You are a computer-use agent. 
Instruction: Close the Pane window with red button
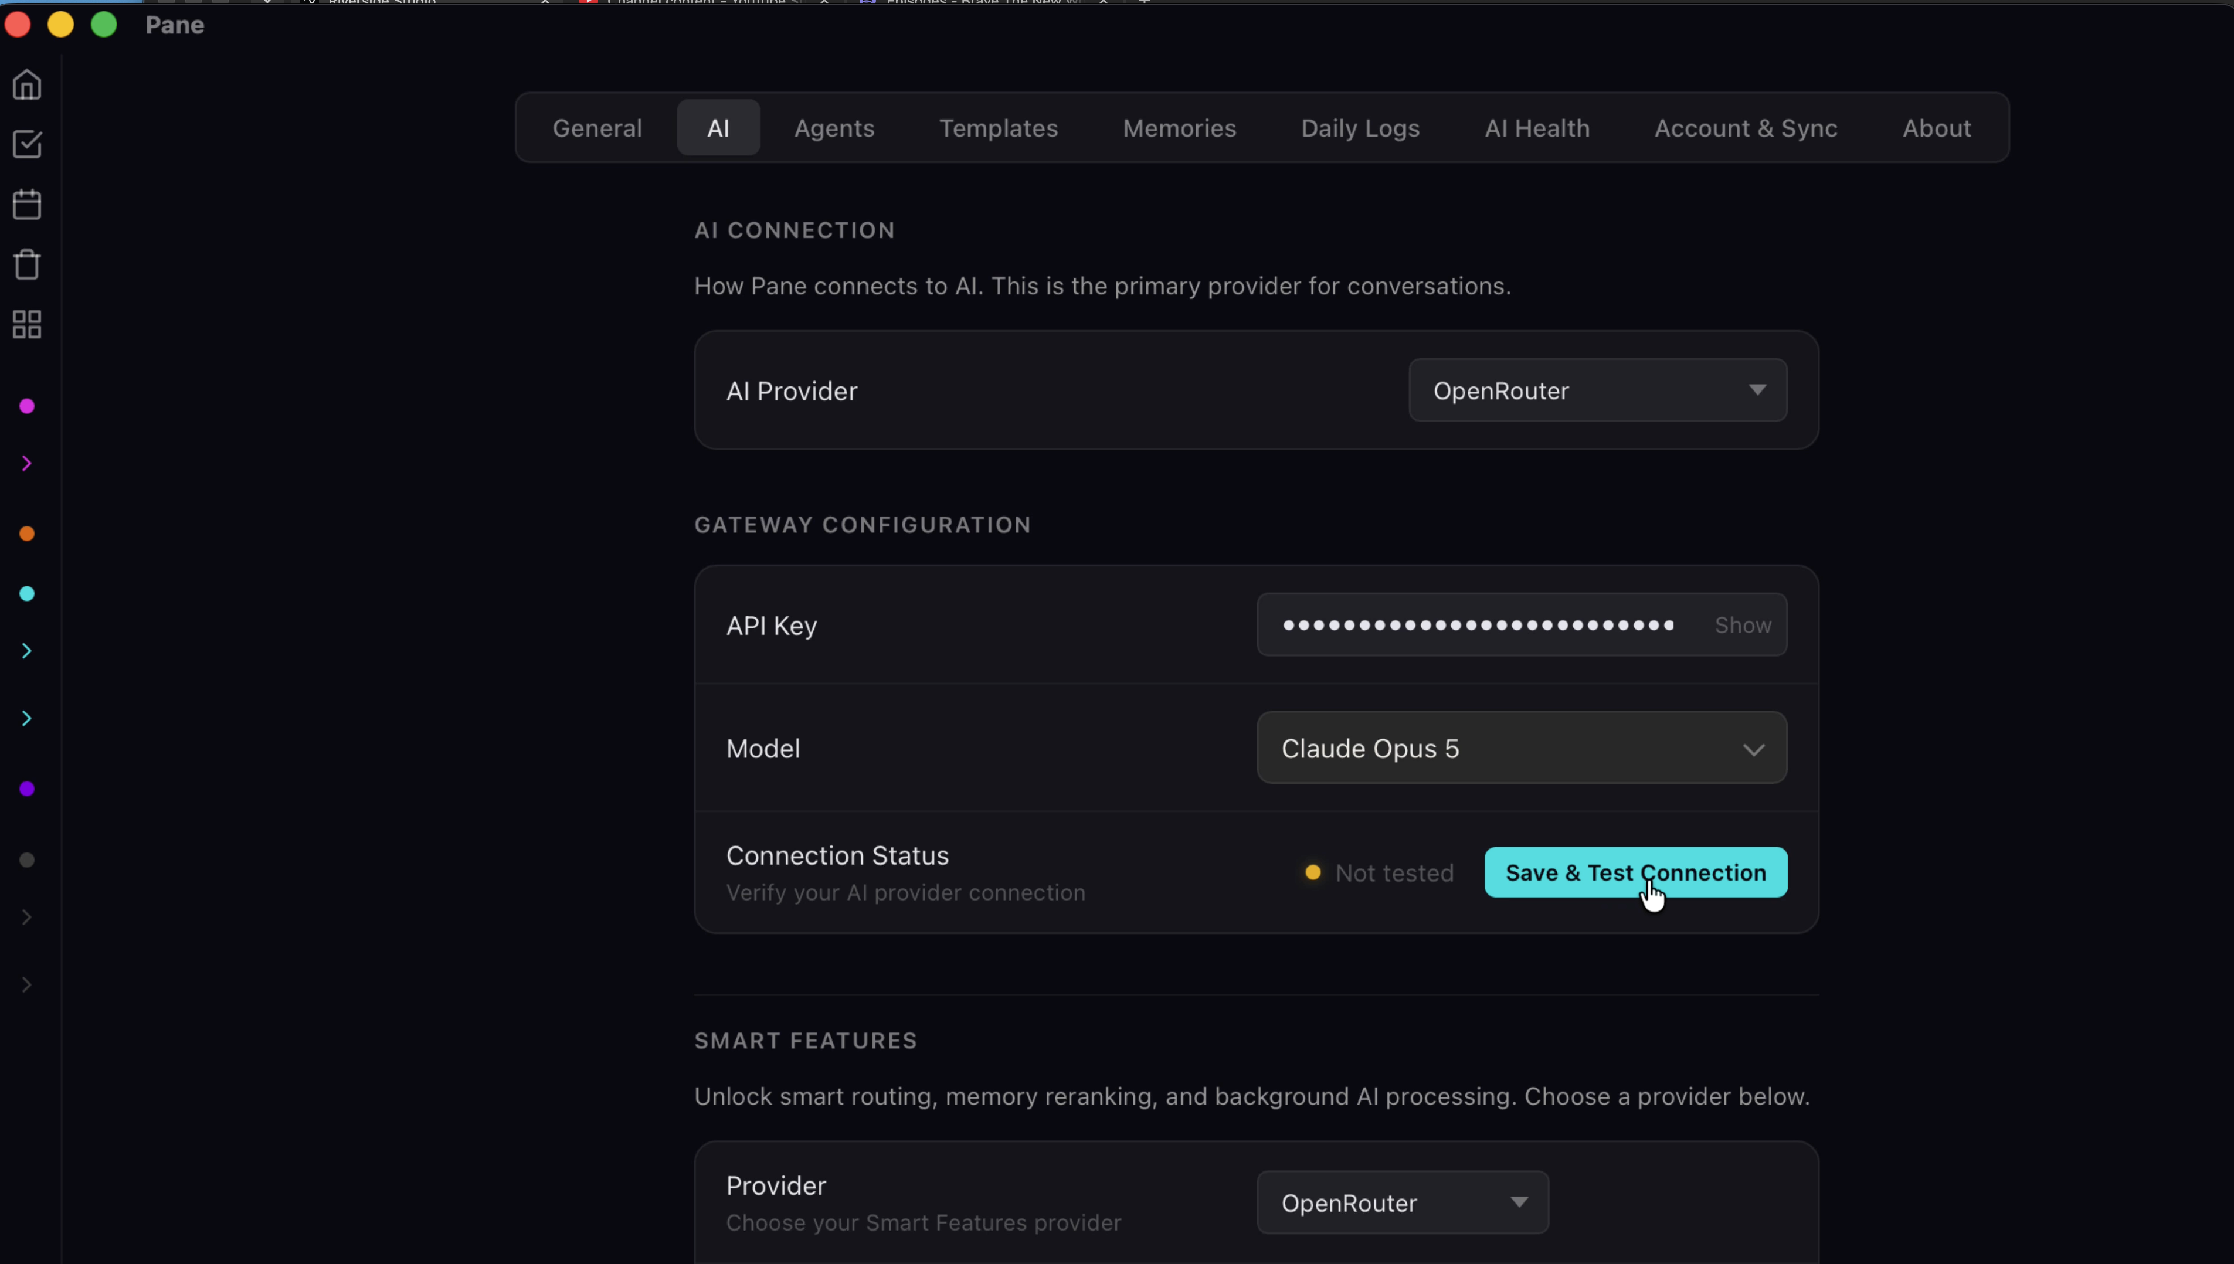coord(18,24)
